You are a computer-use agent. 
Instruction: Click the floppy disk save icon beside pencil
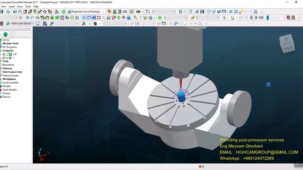[x=202, y=12]
